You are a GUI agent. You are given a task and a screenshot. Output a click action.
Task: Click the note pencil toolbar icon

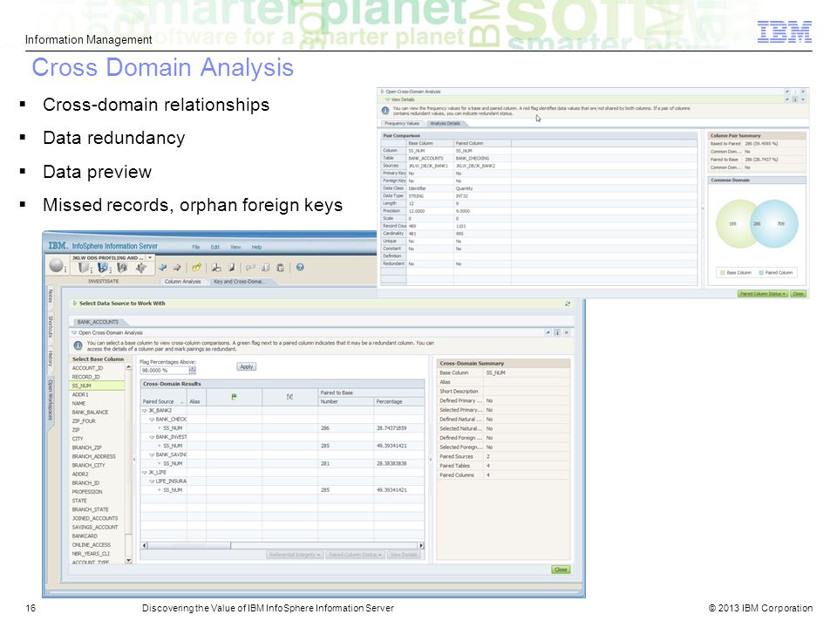click(x=232, y=268)
